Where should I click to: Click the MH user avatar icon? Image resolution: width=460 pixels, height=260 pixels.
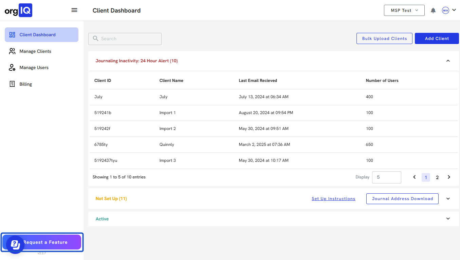(x=445, y=10)
